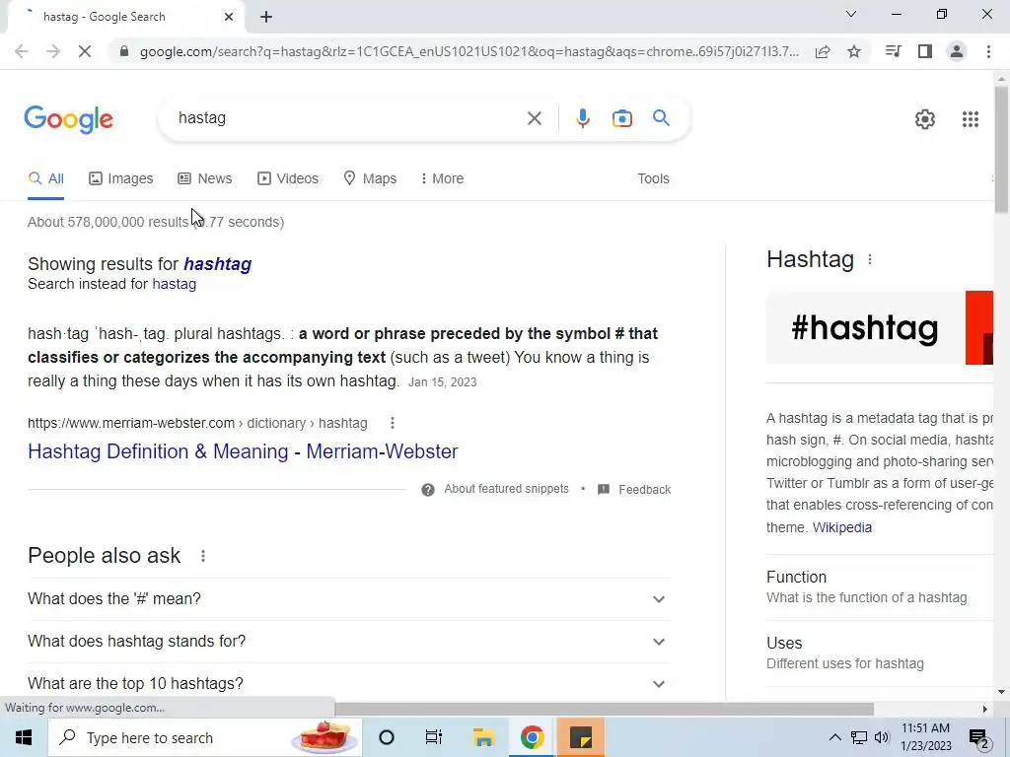Switch to Videos results tab
The height and width of the screenshot is (757, 1010).
[288, 178]
